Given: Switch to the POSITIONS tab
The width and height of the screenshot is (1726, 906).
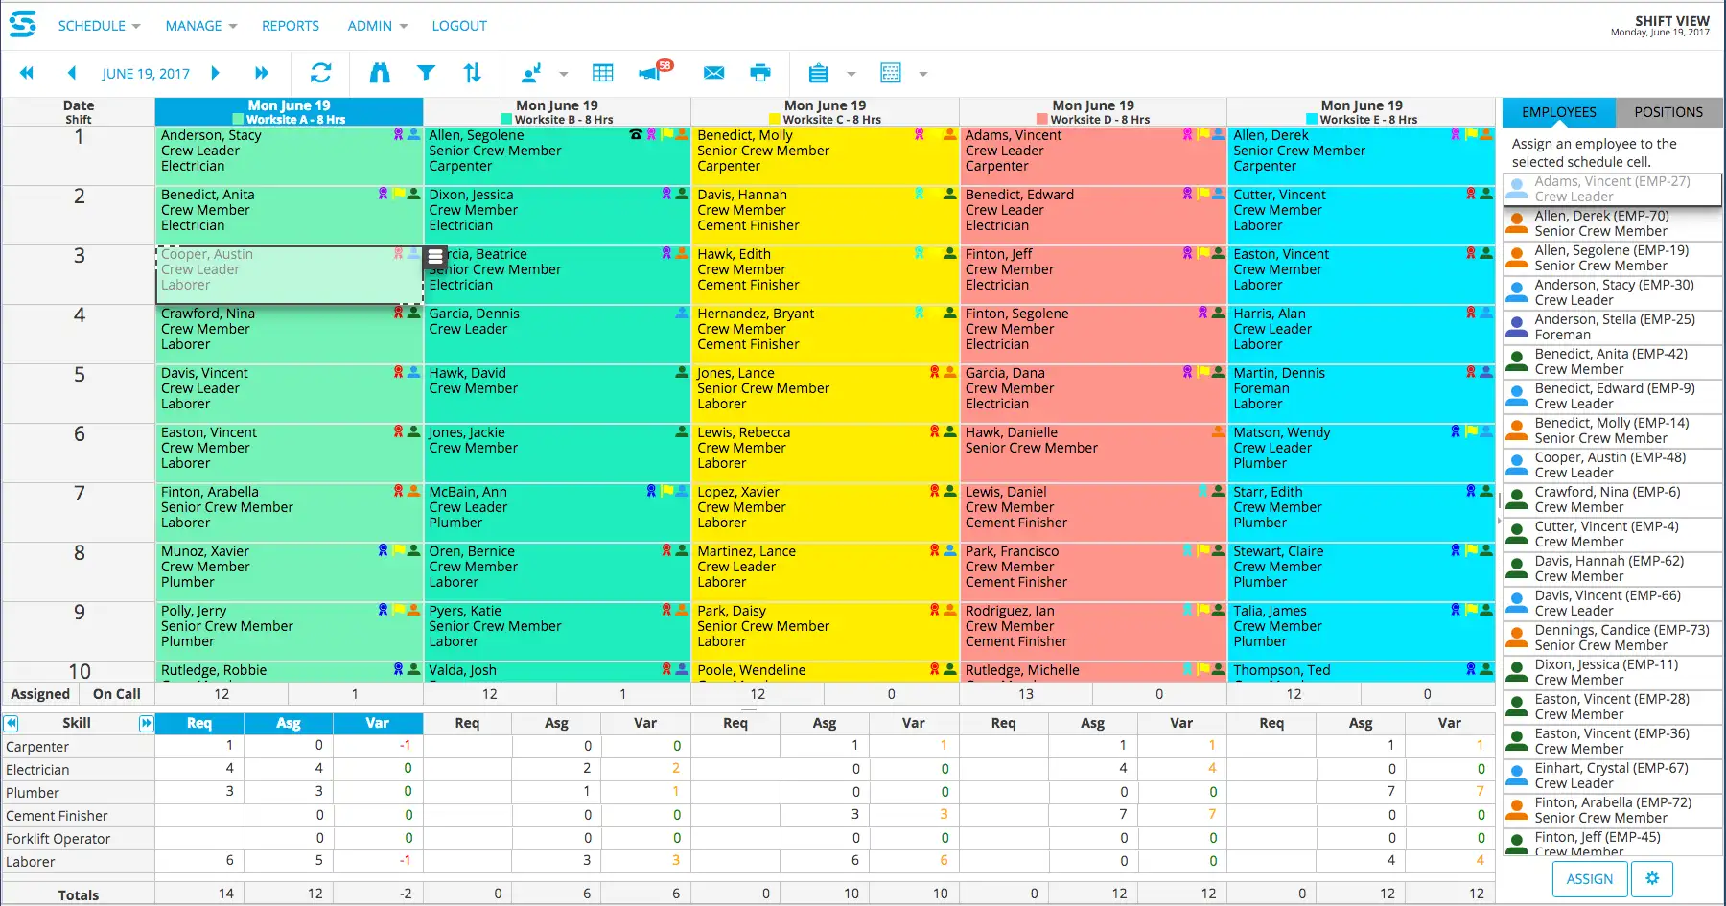Looking at the screenshot, I should click(1668, 112).
